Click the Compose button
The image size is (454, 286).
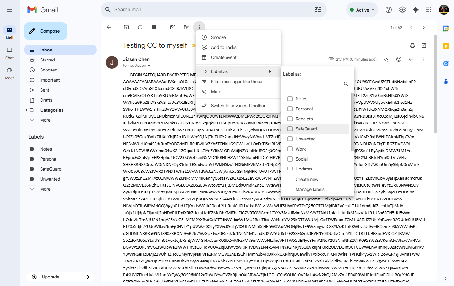click(46, 31)
